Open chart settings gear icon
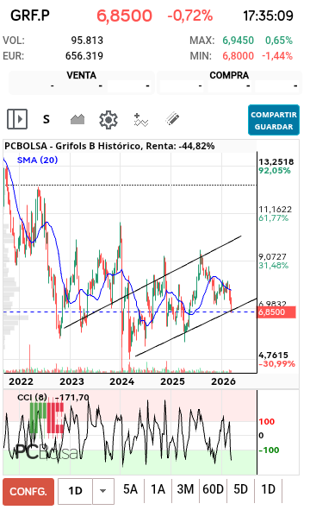Image resolution: width=310 pixels, height=510 pixels. pos(108,120)
